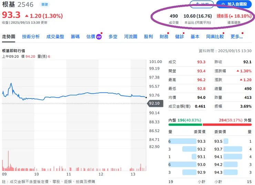Click the 09 hour label on chart axis
The image size is (255, 185).
[x=4, y=174]
